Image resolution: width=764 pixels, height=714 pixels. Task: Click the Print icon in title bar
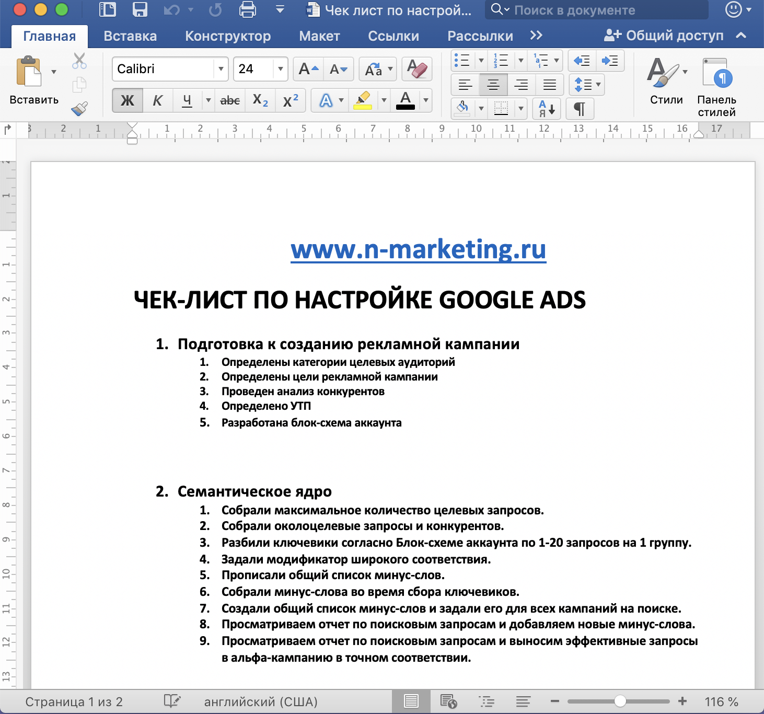[x=247, y=9]
